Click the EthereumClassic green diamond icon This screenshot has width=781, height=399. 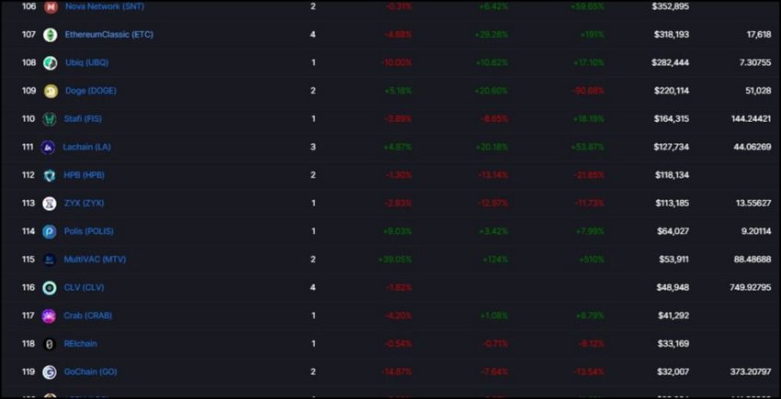[x=50, y=35]
